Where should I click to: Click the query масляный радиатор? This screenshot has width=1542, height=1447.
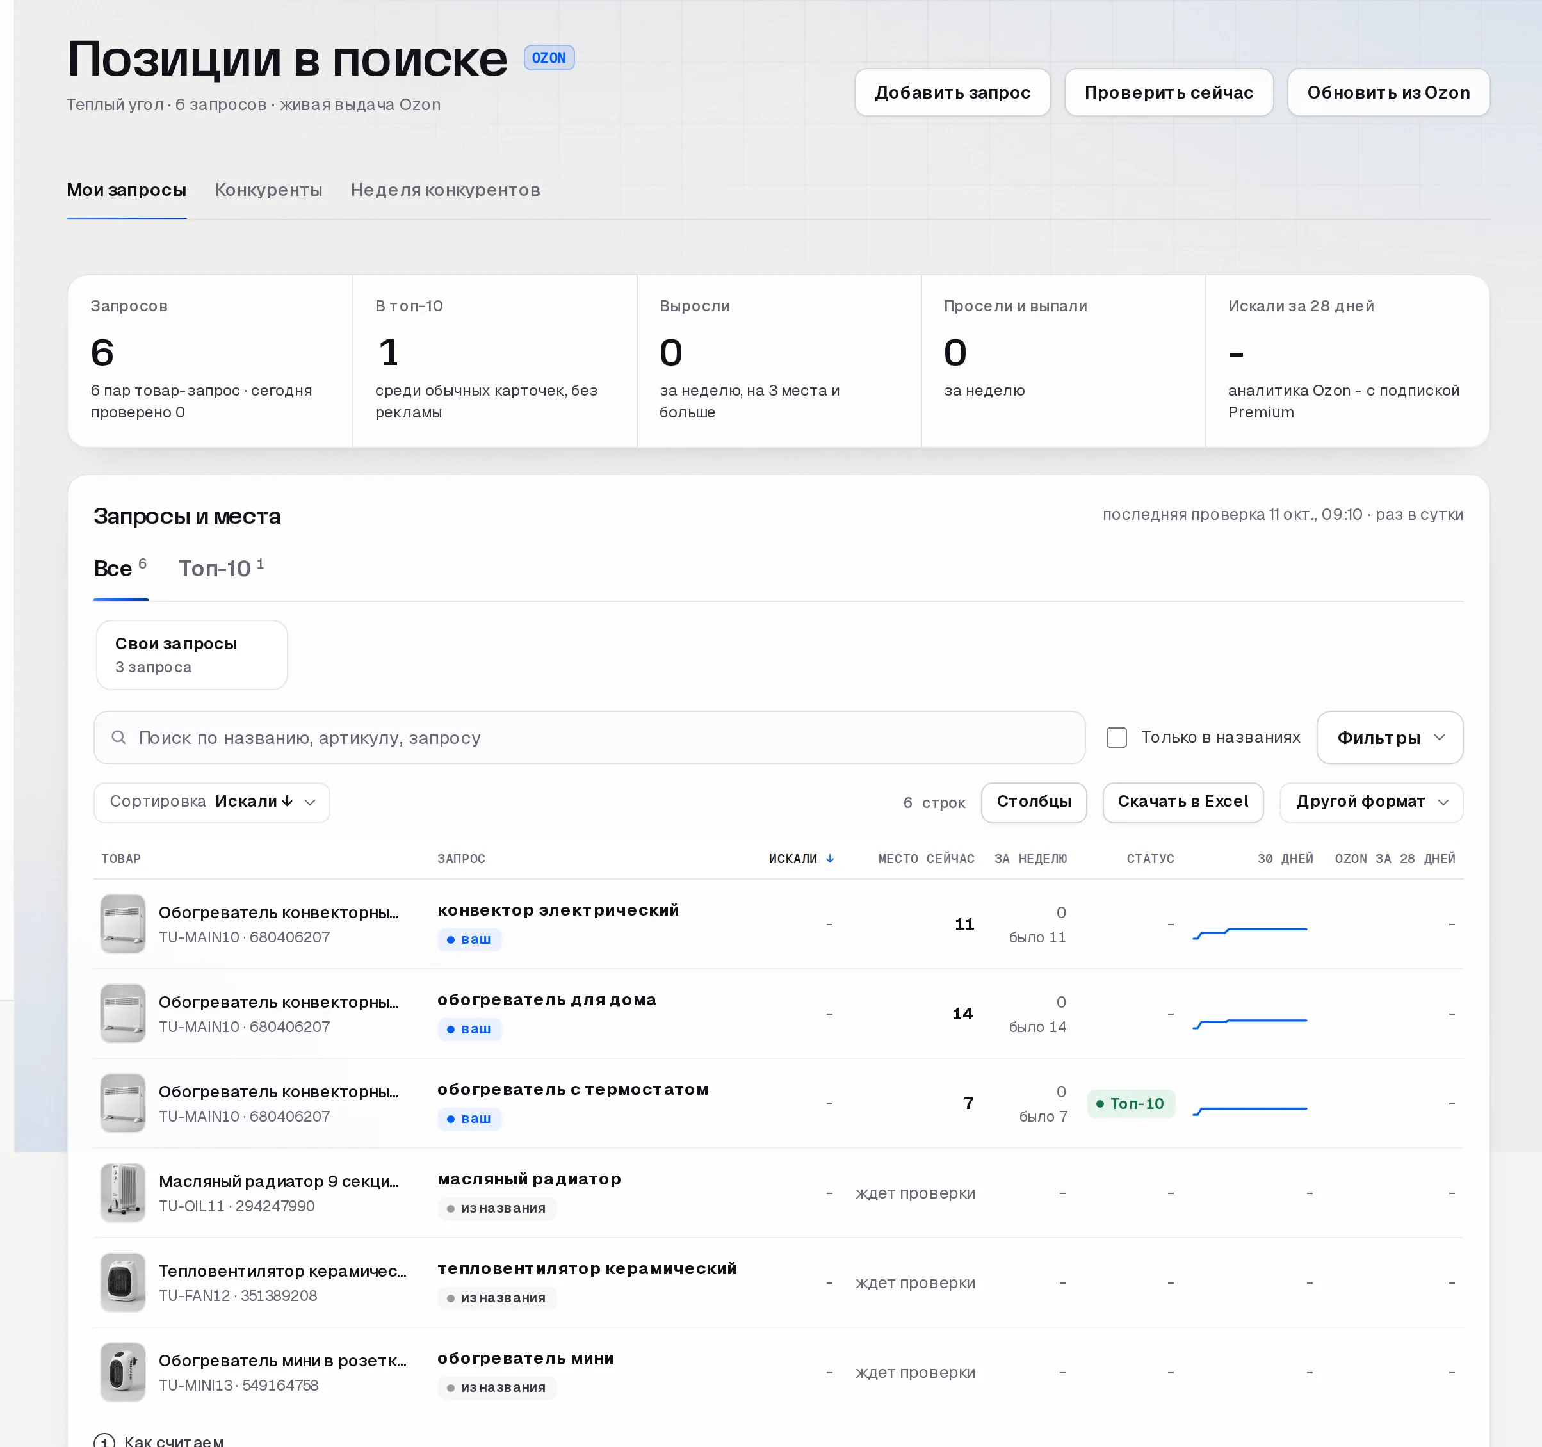point(529,1179)
